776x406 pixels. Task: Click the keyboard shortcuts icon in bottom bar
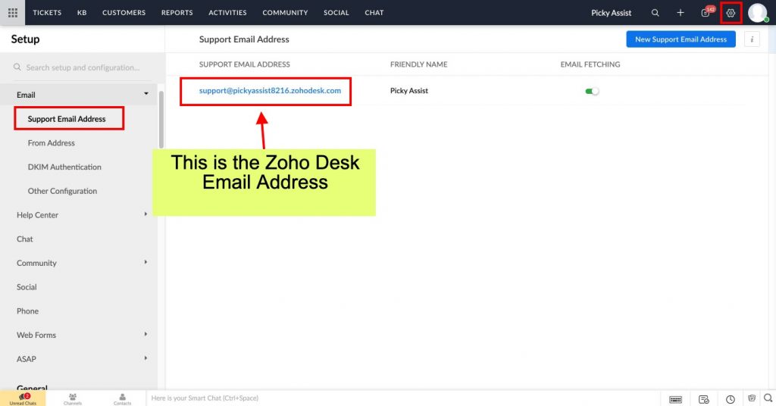coord(675,399)
